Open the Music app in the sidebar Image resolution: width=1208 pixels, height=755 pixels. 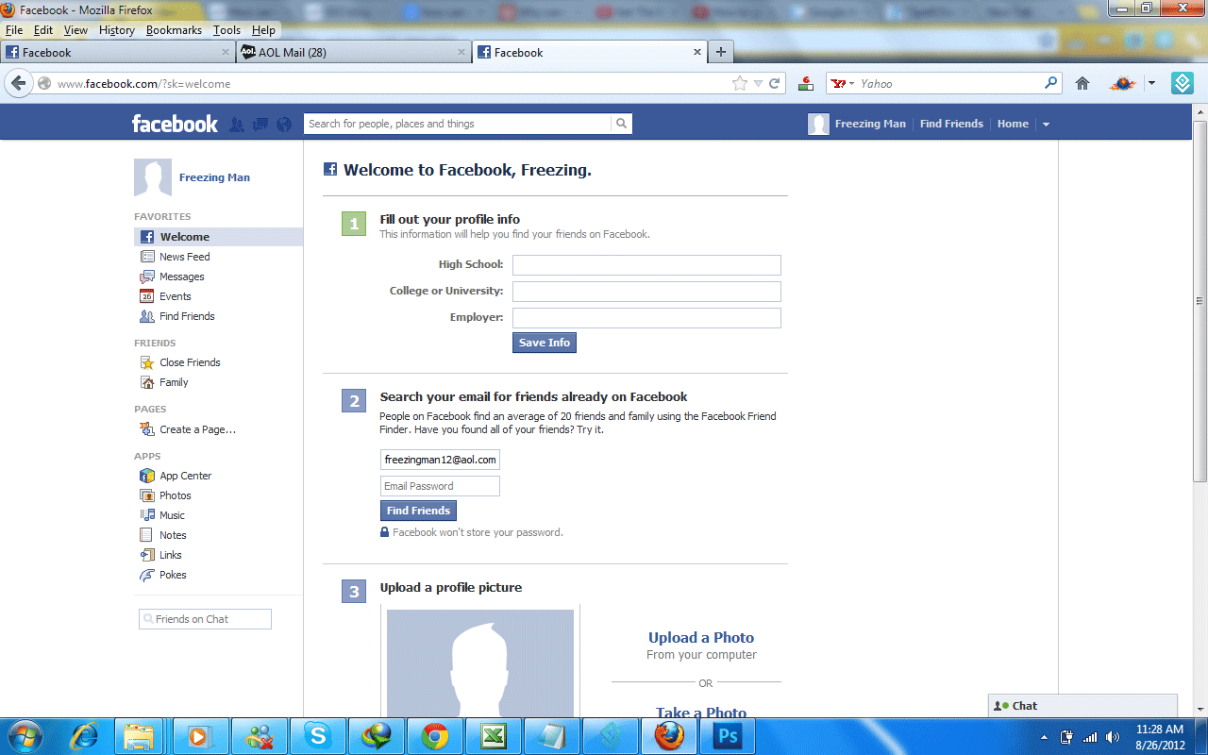point(172,514)
